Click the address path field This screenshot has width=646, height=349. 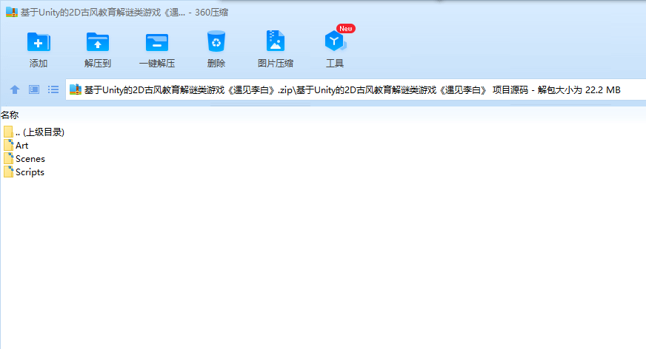[x=356, y=89]
